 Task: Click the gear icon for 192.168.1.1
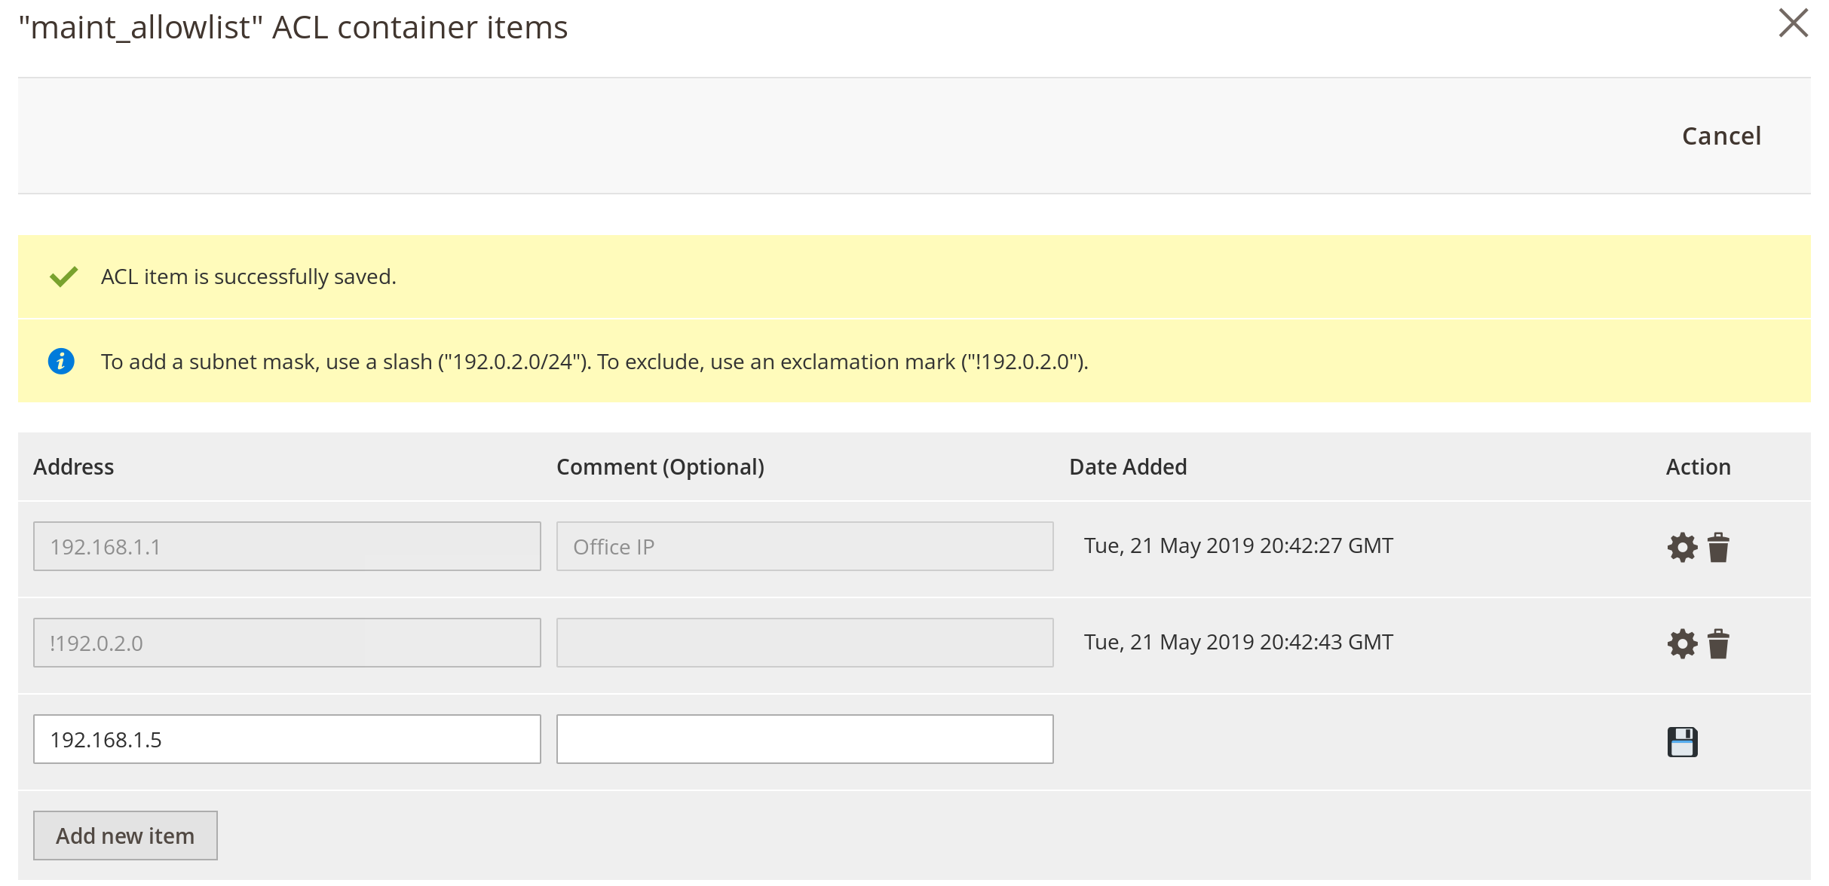[1682, 548]
